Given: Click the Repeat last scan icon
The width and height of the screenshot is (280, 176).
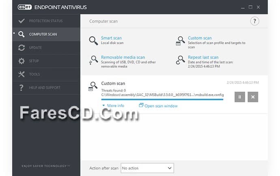Looking at the screenshot, I should (x=180, y=60).
